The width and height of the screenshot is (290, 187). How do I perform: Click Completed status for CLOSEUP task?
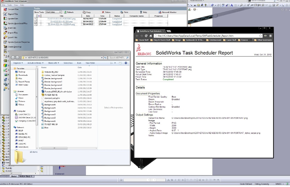(117, 24)
